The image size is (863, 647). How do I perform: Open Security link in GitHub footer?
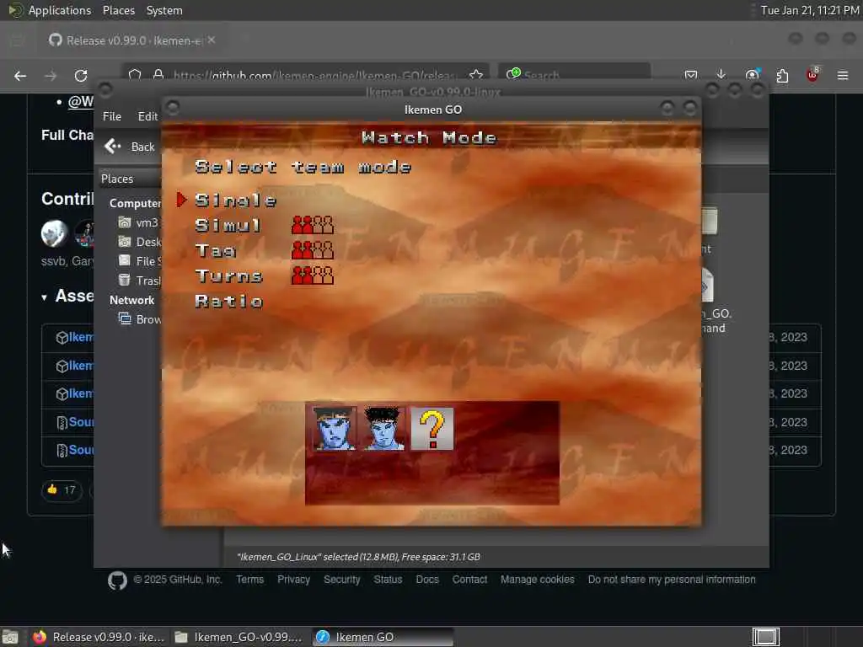pyautogui.click(x=342, y=580)
